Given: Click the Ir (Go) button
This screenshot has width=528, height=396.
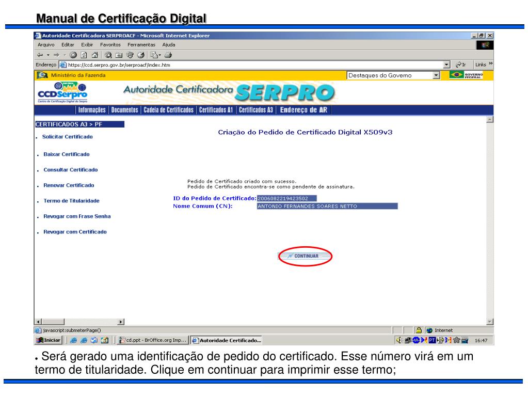Looking at the screenshot, I should 461,65.
